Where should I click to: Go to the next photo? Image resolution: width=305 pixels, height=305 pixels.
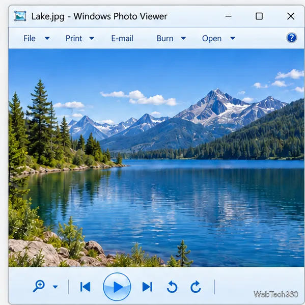(147, 287)
